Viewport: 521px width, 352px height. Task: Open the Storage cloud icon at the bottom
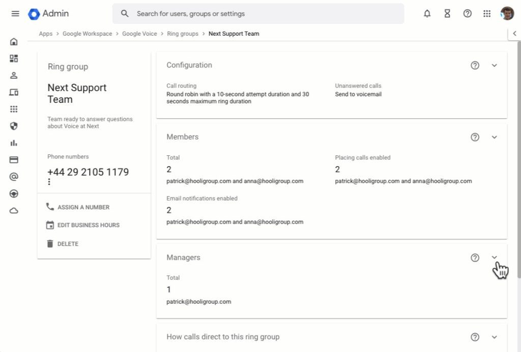(x=14, y=210)
